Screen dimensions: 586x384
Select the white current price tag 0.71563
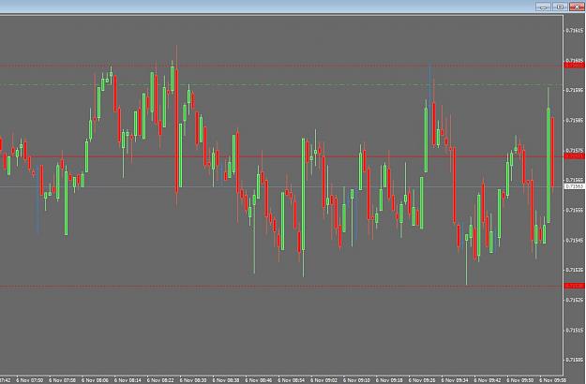click(575, 186)
